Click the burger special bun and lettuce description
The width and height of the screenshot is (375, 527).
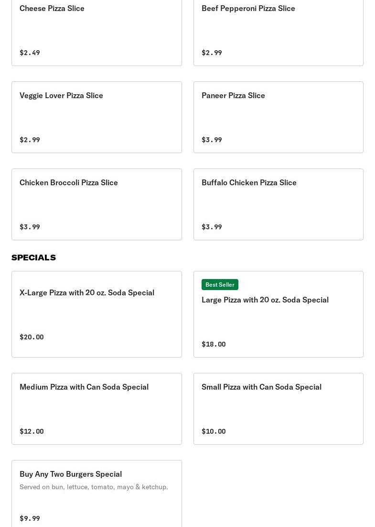click(94, 487)
